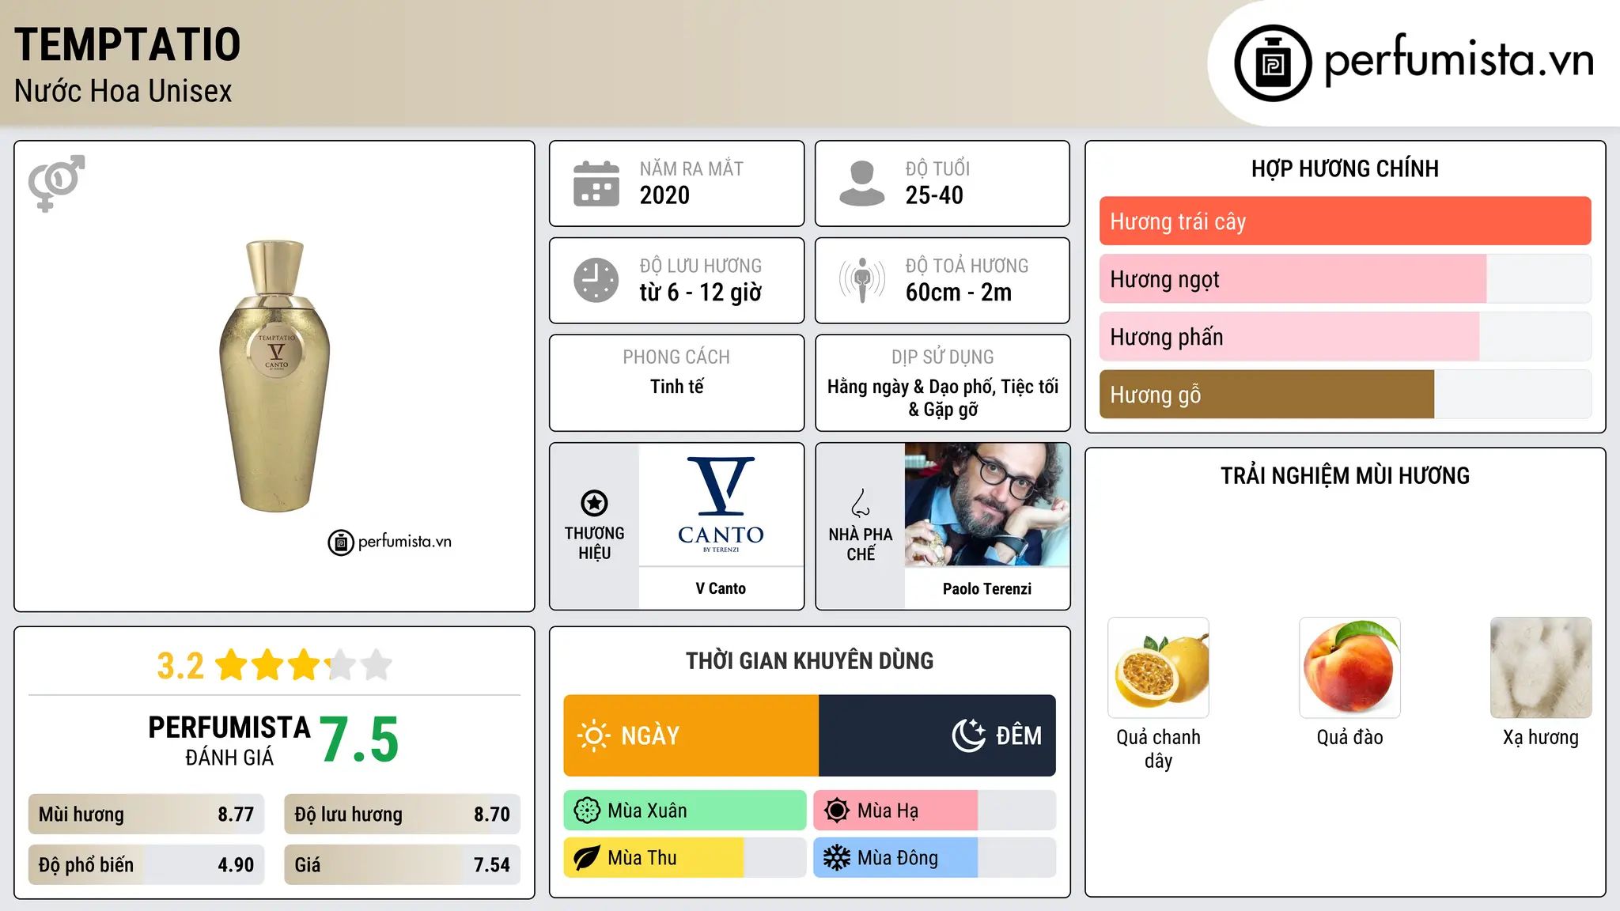The image size is (1620, 911).
Task: Click the projection value 60cm - 2m
Action: click(x=959, y=293)
